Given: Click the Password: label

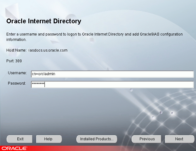Looking at the screenshot, I should click(x=17, y=83).
